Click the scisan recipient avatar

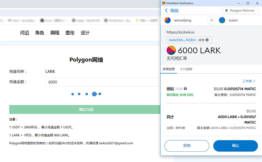pyautogui.click(x=222, y=20)
